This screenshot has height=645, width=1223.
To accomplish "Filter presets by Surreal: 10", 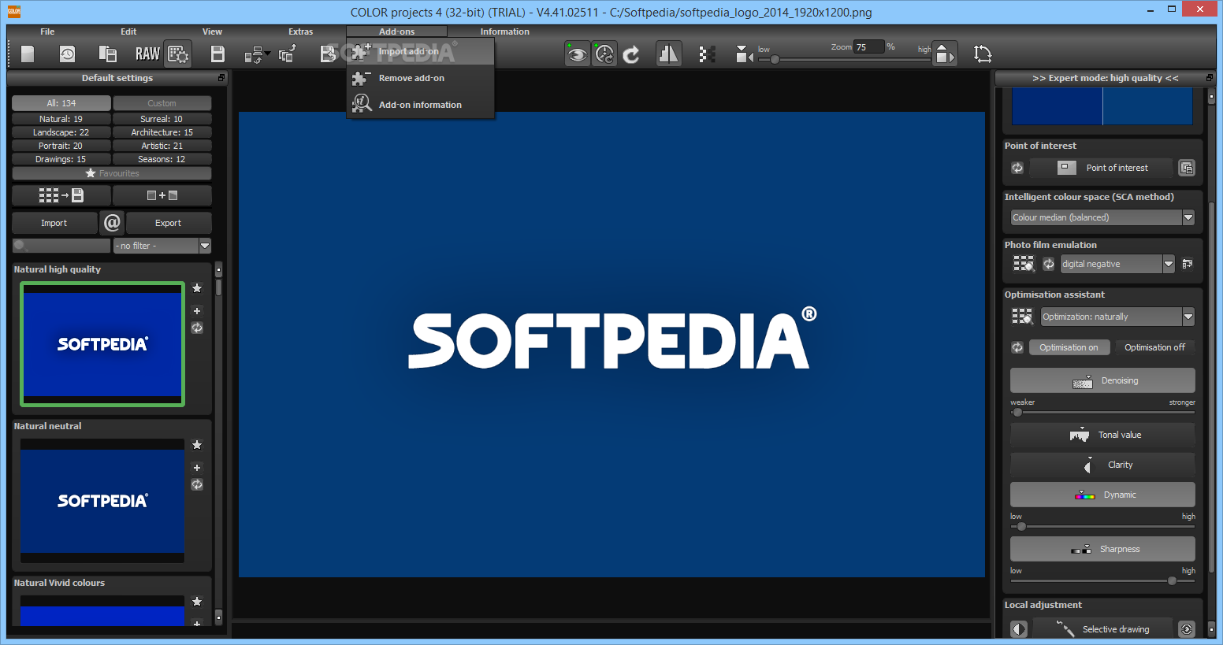I will coord(162,119).
